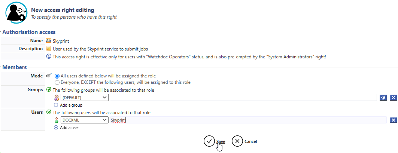This screenshot has height=153, width=398.
Task: Click the Cancel text label
Action: pyautogui.click(x=250, y=141)
